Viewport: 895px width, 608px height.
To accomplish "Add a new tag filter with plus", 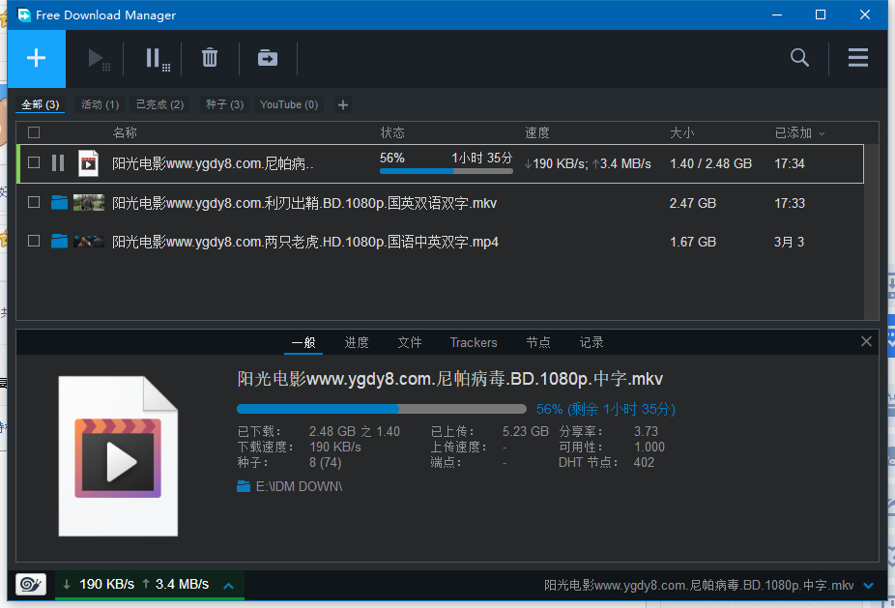I will click(x=342, y=104).
